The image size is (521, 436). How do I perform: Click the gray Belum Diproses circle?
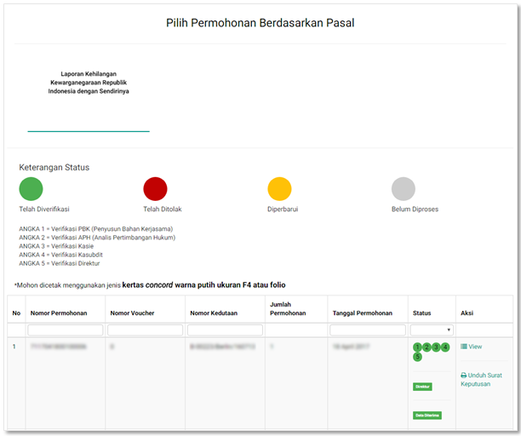tap(404, 189)
